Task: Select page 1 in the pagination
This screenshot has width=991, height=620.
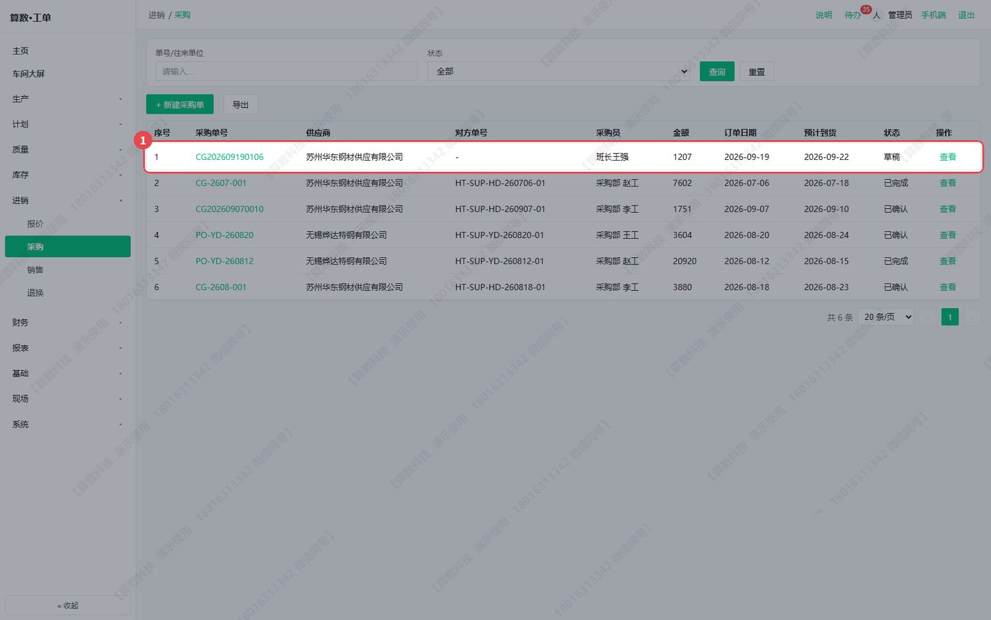Action: point(950,317)
